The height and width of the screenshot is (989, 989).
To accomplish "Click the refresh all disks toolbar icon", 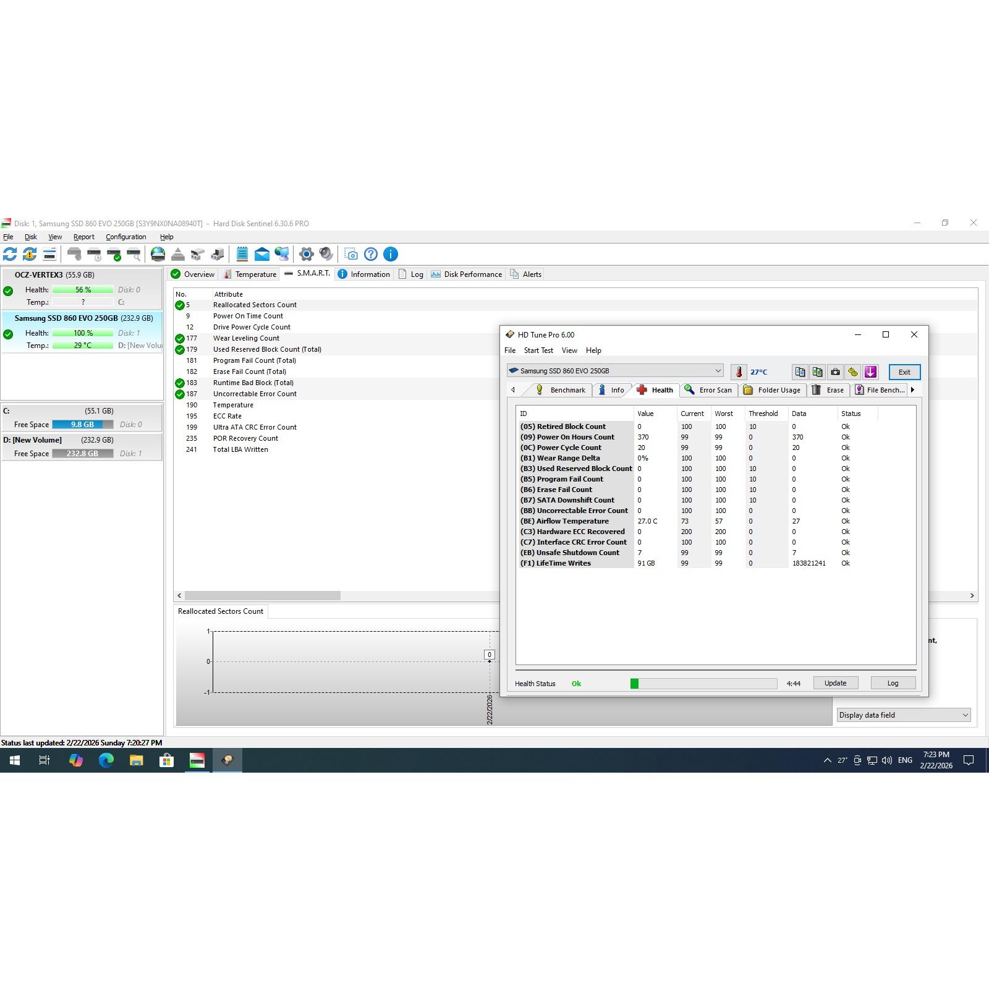I will (10, 254).
